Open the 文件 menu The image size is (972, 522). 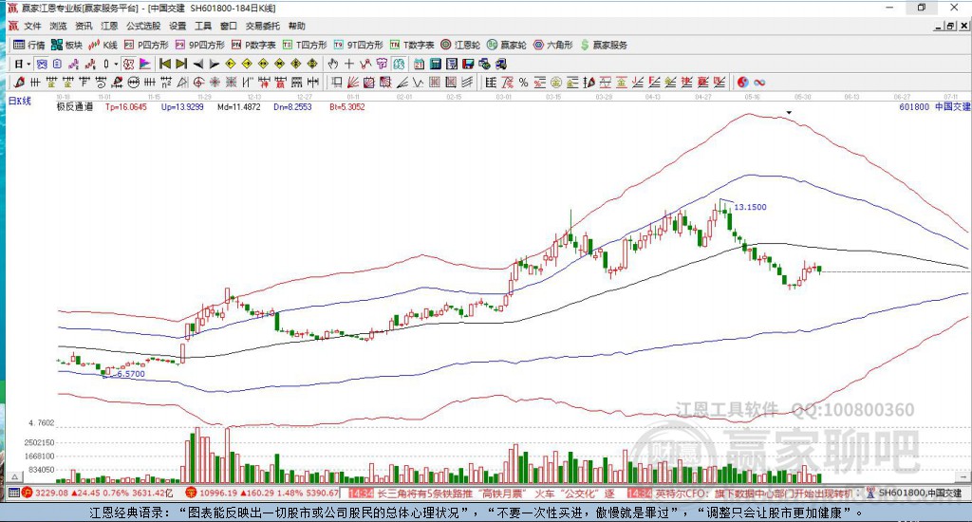tap(32, 26)
